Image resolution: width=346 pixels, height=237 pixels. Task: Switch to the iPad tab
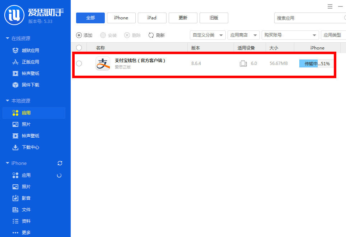[x=152, y=18]
